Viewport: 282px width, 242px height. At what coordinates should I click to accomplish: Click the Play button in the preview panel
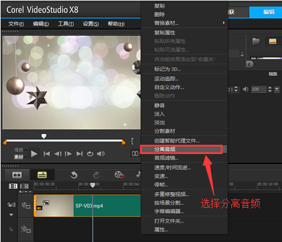(x=34, y=154)
